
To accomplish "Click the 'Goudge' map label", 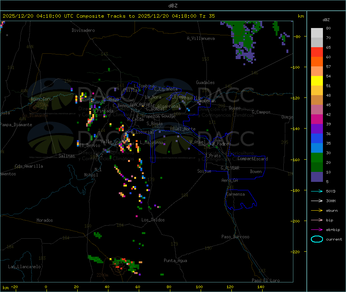I will (x=168, y=116).
